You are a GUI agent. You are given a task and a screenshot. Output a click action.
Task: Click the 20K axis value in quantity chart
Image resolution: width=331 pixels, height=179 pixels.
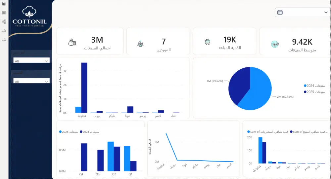click(x=250, y=137)
